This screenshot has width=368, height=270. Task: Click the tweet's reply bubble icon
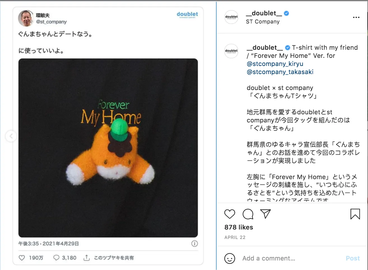[x=56, y=258]
